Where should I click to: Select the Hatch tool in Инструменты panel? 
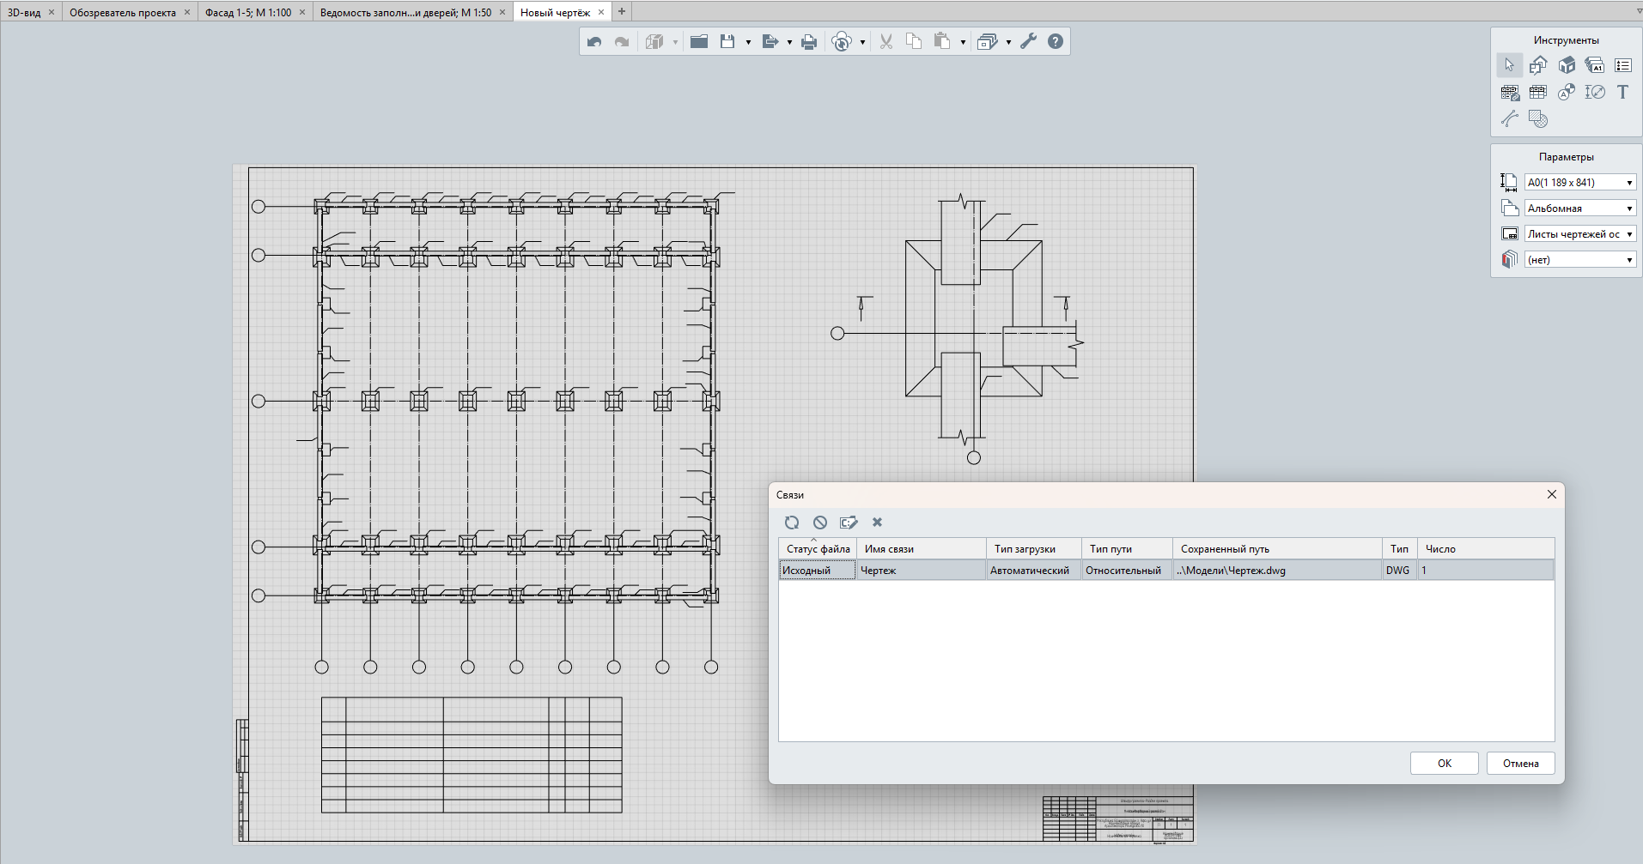tap(1538, 119)
